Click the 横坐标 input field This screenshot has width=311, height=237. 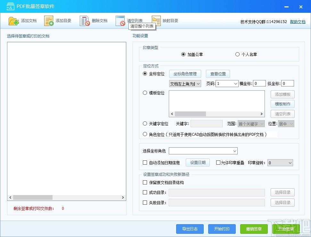click(x=259, y=84)
